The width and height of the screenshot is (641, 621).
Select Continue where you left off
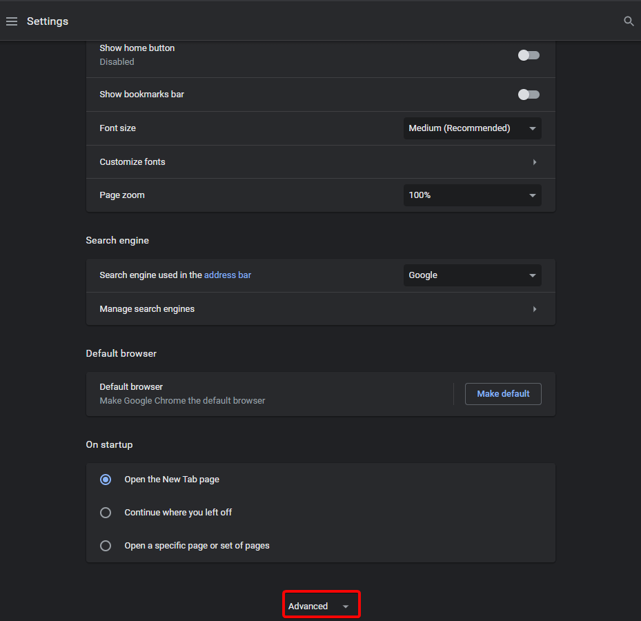[x=106, y=513]
